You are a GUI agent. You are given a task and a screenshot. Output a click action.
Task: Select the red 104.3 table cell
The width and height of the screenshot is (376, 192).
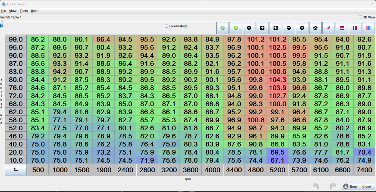click(x=277, y=80)
